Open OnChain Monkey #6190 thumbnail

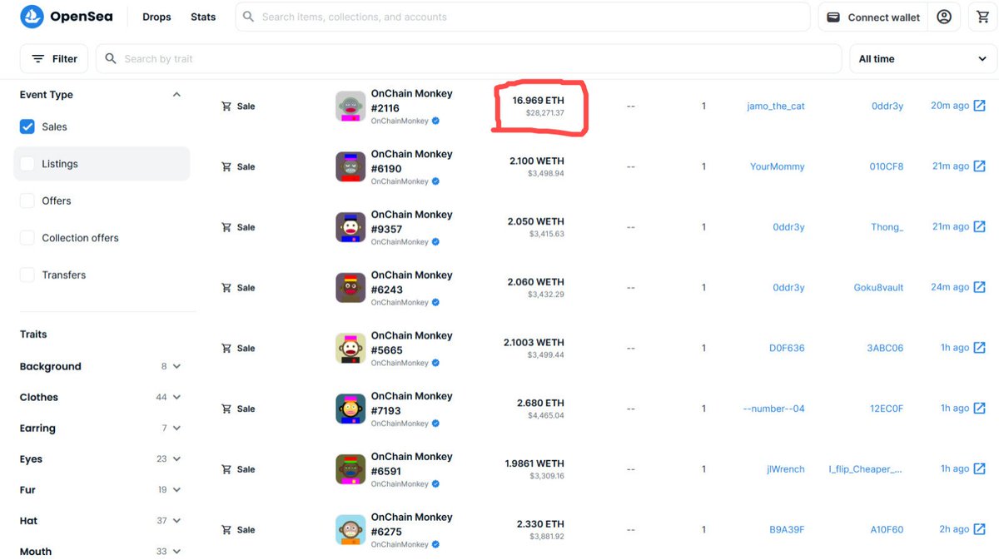pyautogui.click(x=350, y=166)
